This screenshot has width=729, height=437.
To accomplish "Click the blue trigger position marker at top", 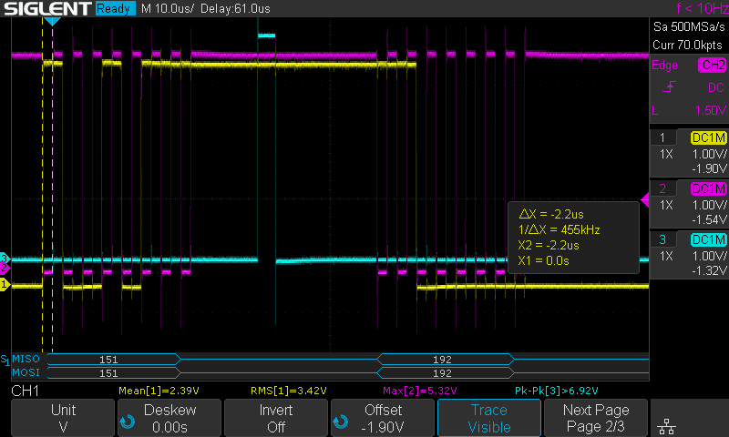I will [52, 21].
